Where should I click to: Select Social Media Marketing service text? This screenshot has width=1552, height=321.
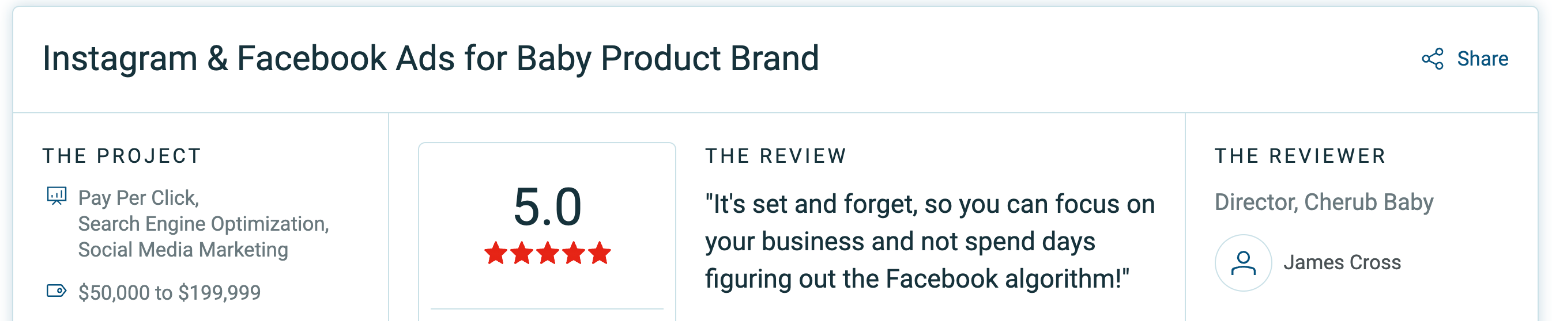point(183,250)
